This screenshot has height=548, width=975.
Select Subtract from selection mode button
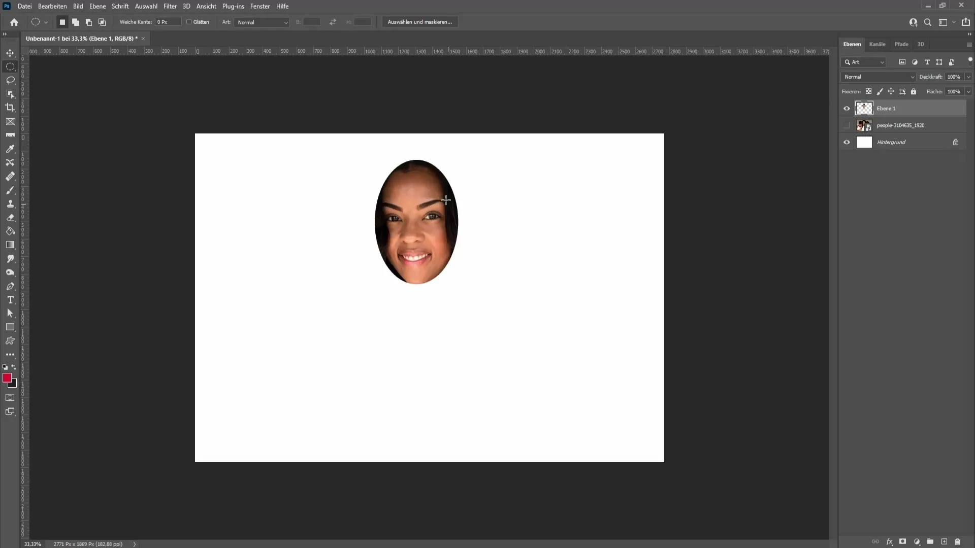point(89,22)
